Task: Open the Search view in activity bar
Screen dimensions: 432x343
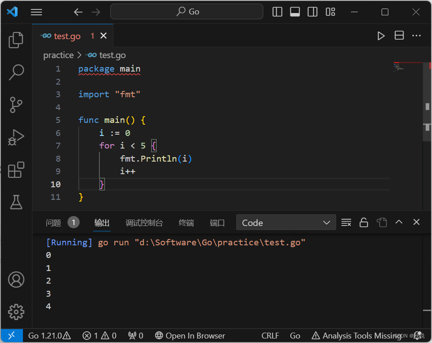Action: (16, 72)
